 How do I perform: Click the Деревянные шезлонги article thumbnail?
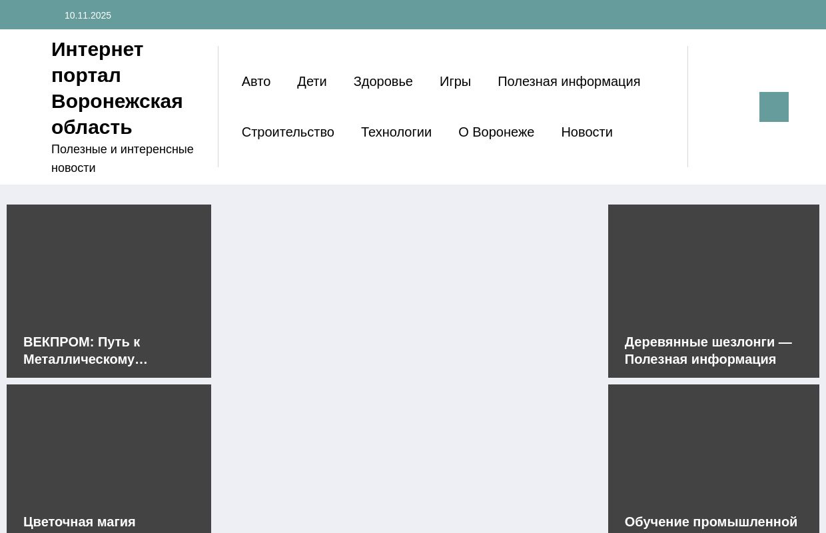pyautogui.click(x=713, y=266)
